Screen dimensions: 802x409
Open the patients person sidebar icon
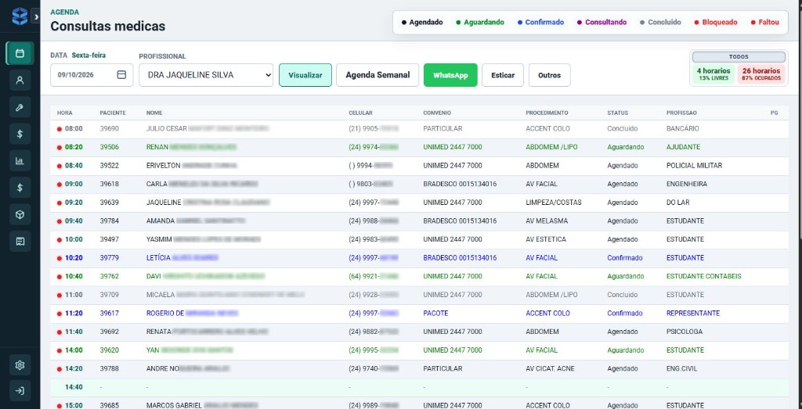[x=20, y=81]
